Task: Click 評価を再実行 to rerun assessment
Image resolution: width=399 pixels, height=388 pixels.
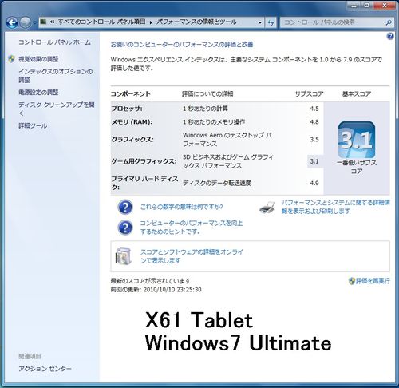Action: tap(373, 281)
